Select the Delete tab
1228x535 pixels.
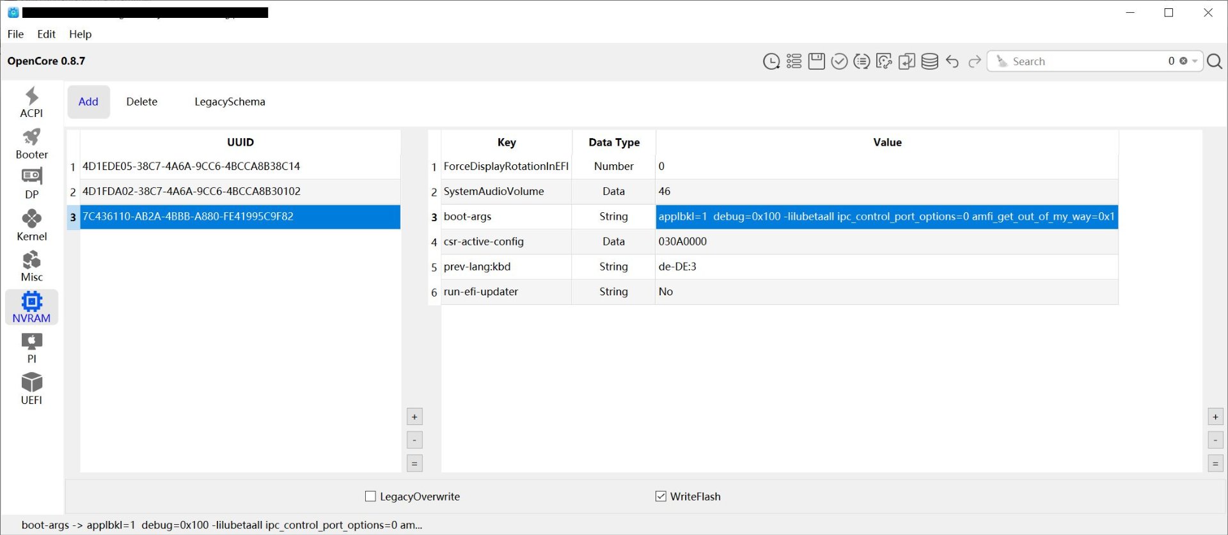pyautogui.click(x=141, y=102)
